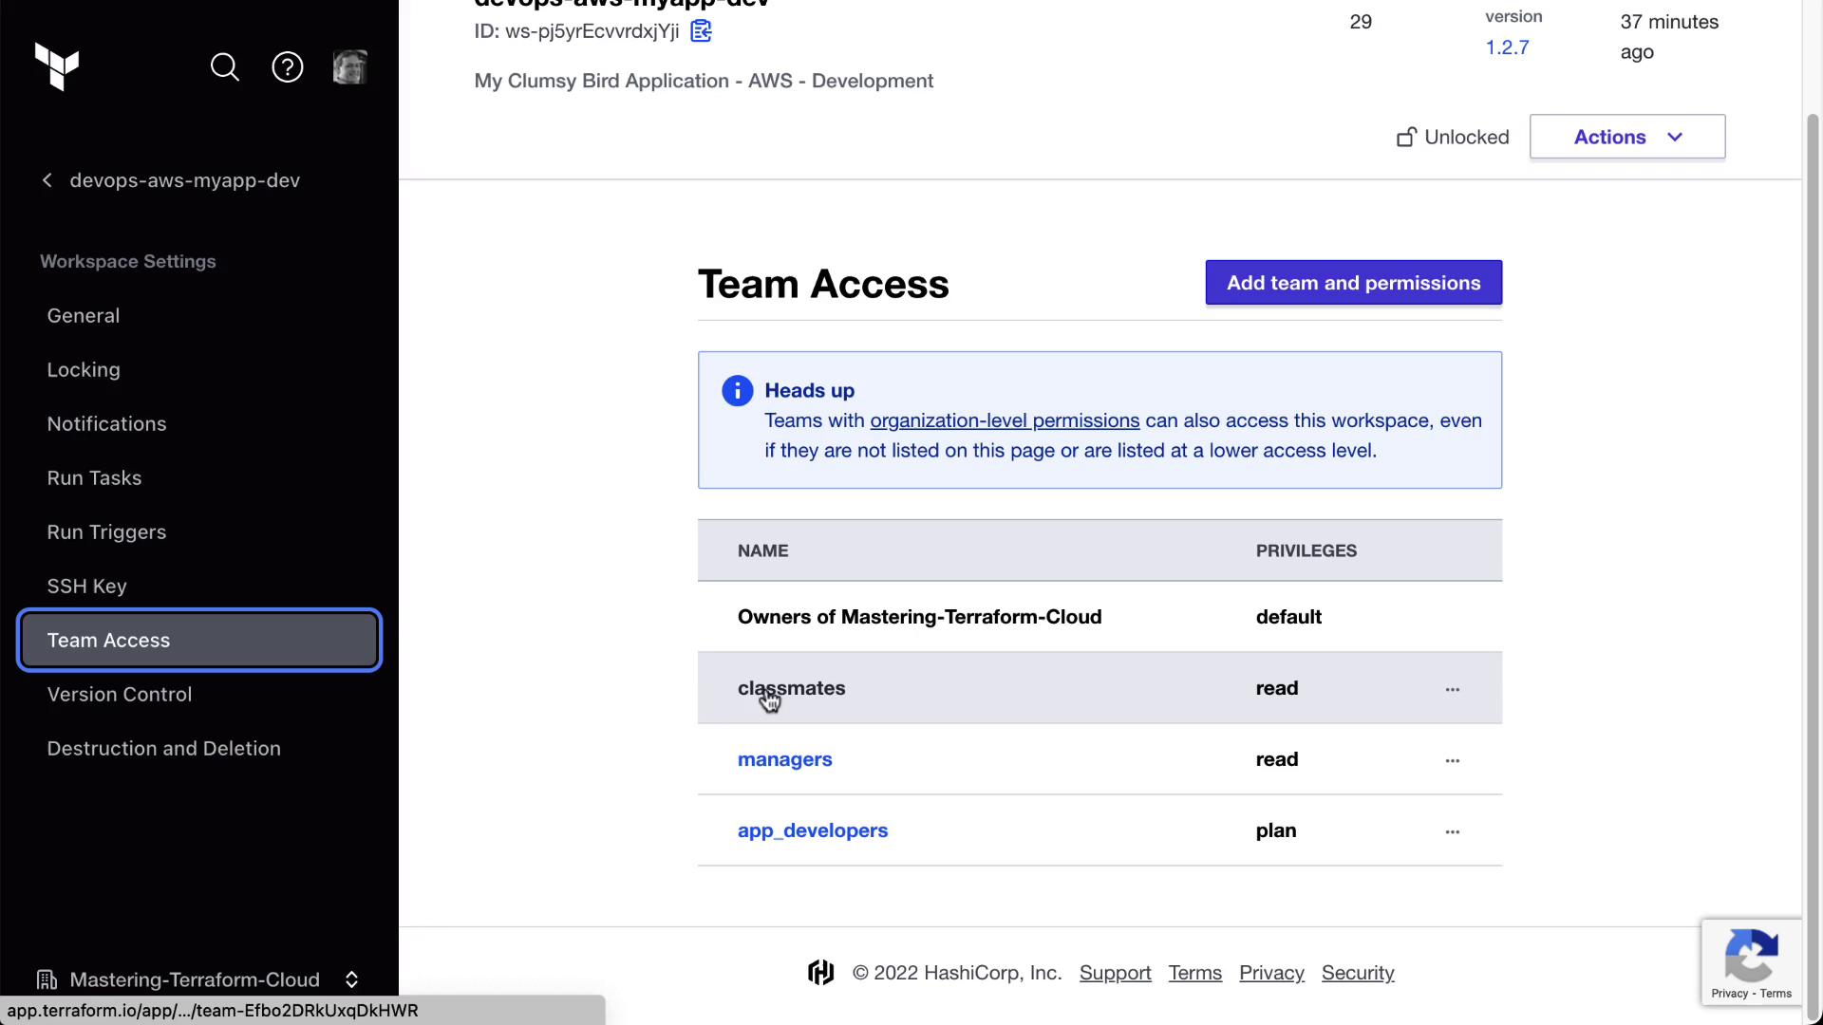The width and height of the screenshot is (1823, 1025).
Task: Open the search magnifier icon
Action: pos(225,67)
